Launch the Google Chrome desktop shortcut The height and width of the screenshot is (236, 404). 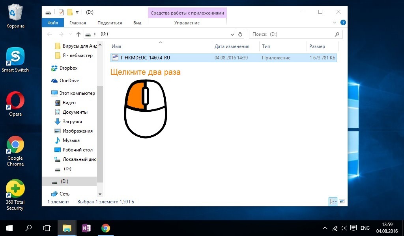point(15,151)
